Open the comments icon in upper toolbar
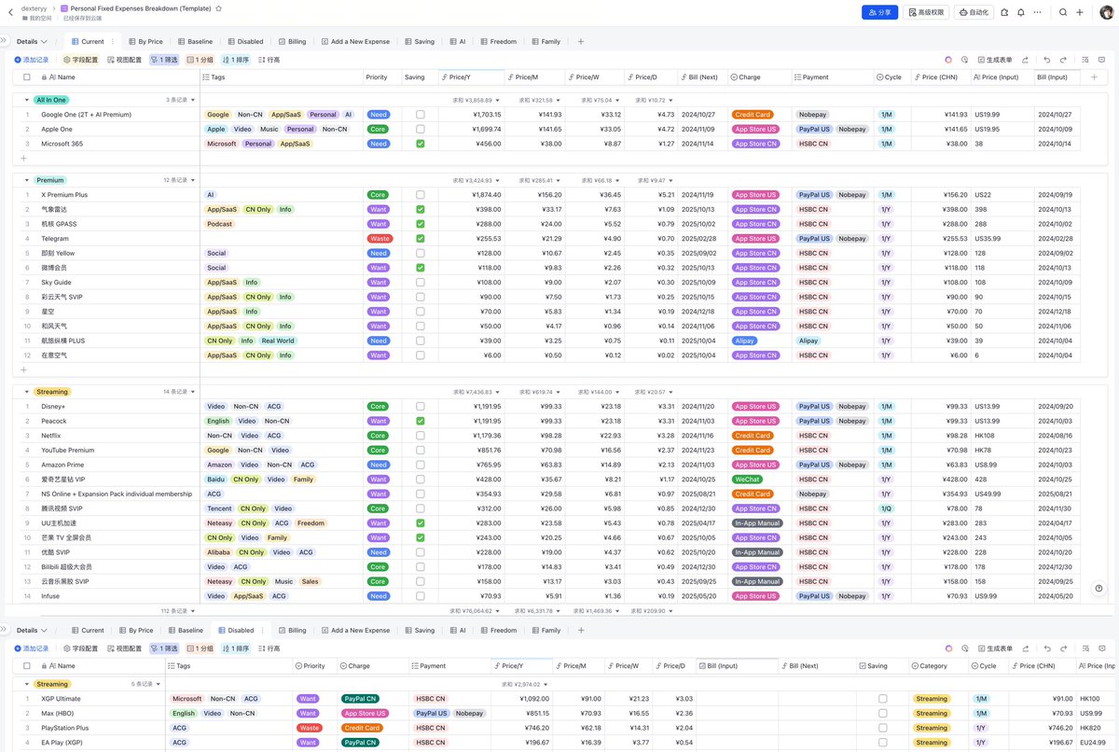Screen dimensions: 1119x752 [x=1101, y=60]
